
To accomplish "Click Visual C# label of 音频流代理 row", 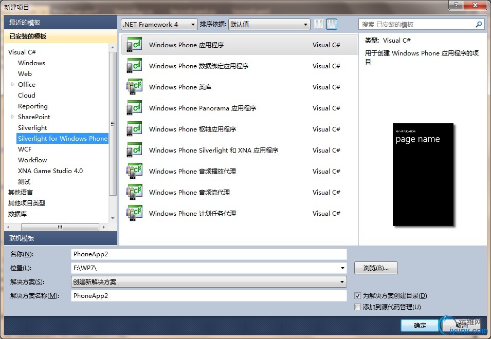I will (326, 192).
